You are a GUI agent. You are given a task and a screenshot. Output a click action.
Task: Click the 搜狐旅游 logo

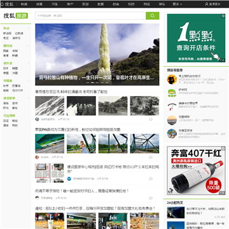pyautogui.click(x=16, y=16)
